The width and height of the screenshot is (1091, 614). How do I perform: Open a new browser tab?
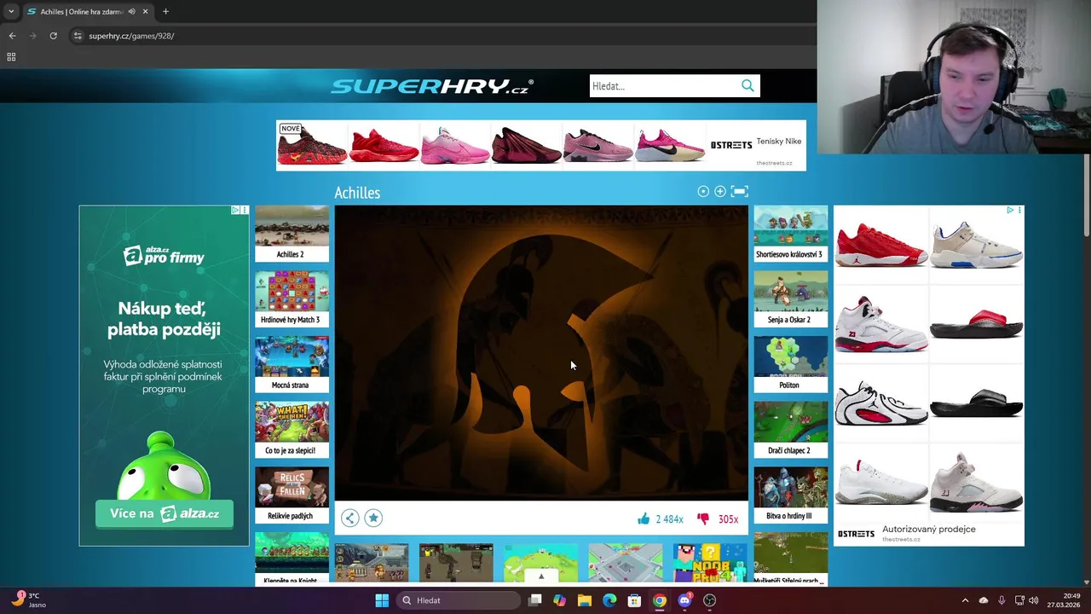165,12
